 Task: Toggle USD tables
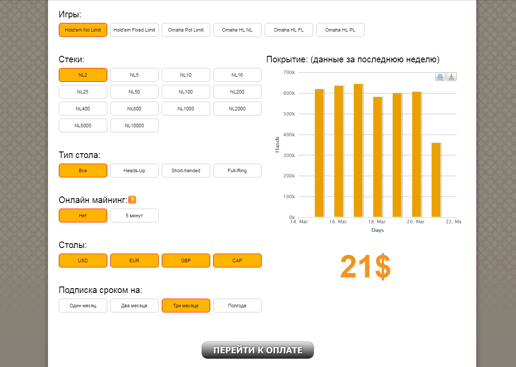coord(83,261)
